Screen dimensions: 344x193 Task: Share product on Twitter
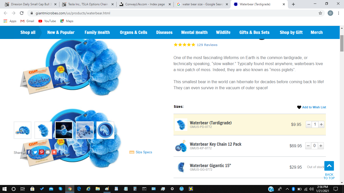point(35,152)
